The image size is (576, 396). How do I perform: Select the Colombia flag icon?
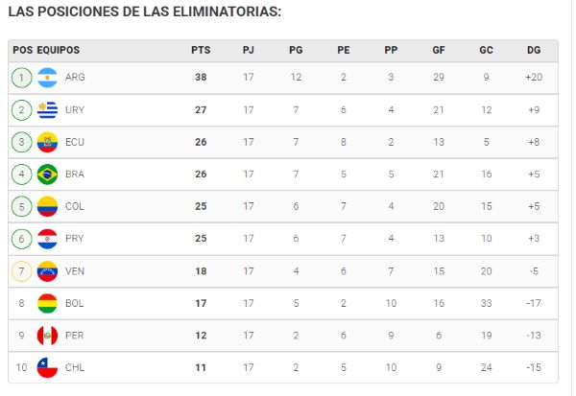(x=47, y=206)
